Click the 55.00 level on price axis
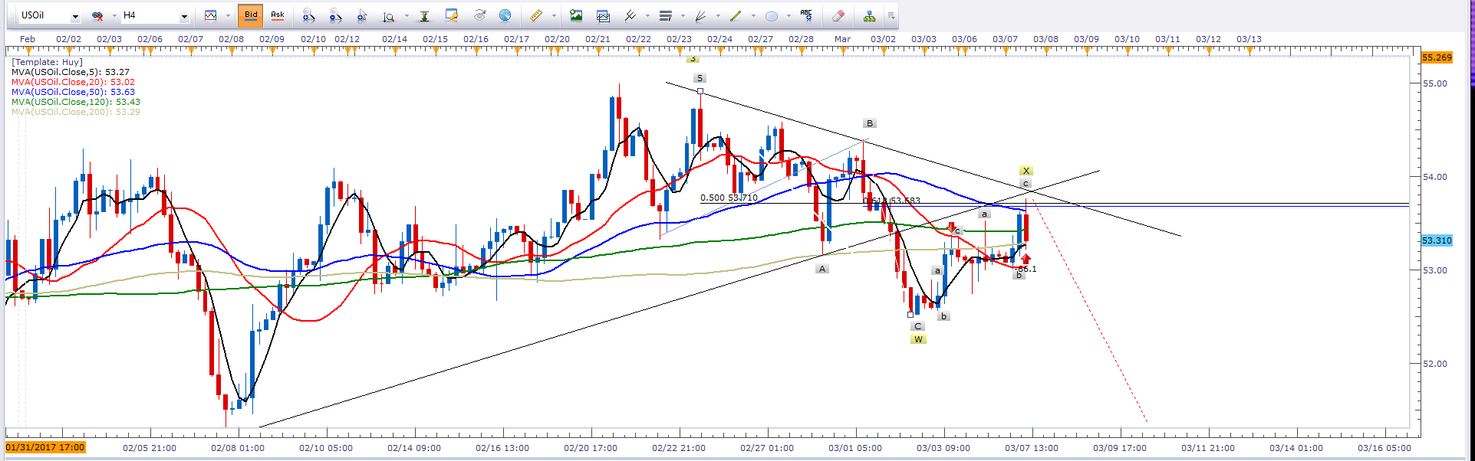Screen dimensions: 1475x461 pos(1434,83)
